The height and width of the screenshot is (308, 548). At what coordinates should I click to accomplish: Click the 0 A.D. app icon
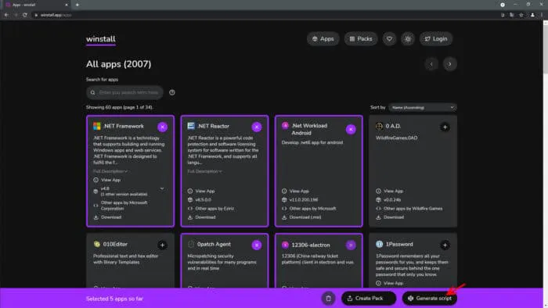click(379, 126)
